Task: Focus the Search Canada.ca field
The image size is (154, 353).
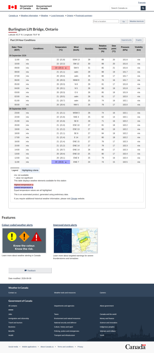Action: (125, 8)
